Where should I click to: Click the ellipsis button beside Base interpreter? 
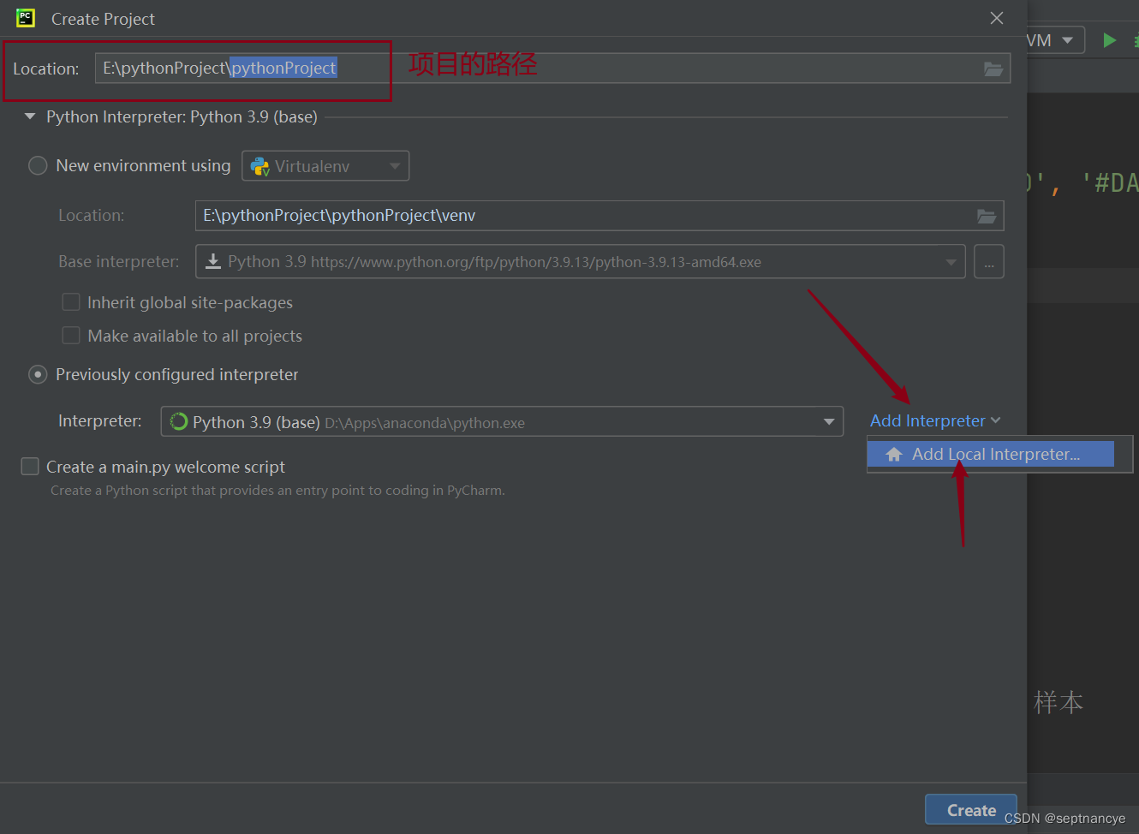[989, 262]
